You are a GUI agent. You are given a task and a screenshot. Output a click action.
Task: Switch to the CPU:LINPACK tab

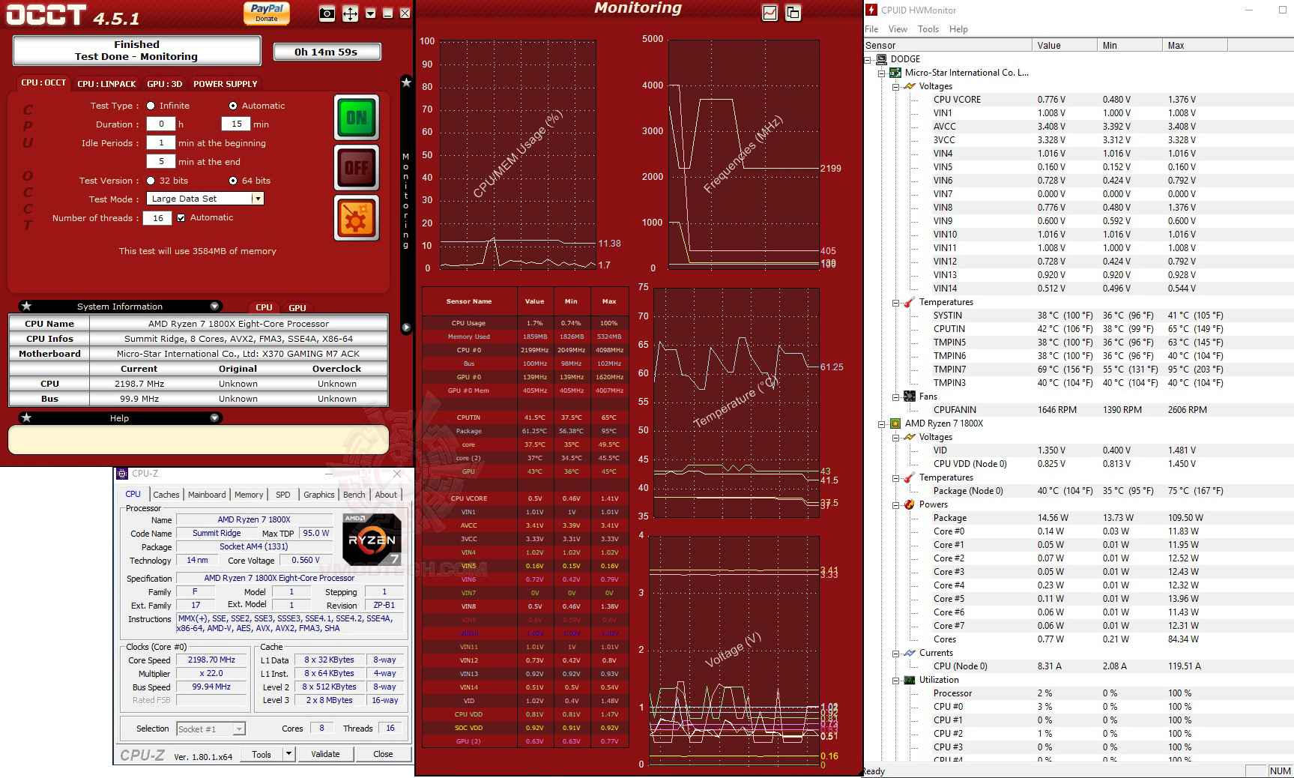tap(106, 84)
